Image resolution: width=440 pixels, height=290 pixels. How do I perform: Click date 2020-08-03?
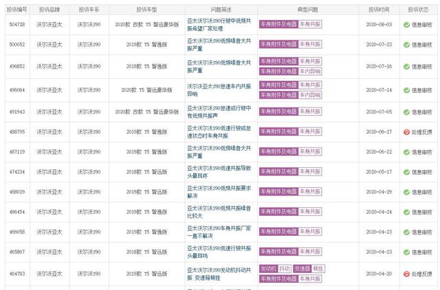pos(379,25)
